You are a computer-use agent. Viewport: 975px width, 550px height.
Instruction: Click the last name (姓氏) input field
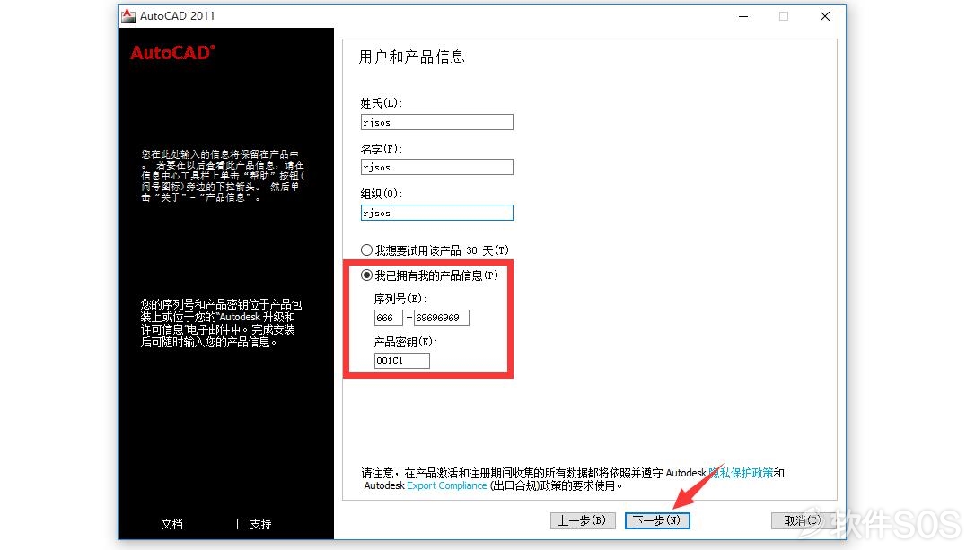[x=436, y=122]
